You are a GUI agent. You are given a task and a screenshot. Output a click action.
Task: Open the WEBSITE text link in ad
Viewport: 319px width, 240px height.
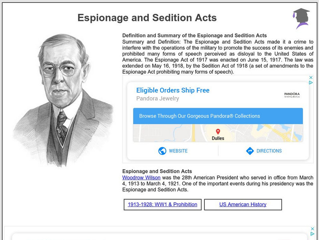click(x=178, y=151)
